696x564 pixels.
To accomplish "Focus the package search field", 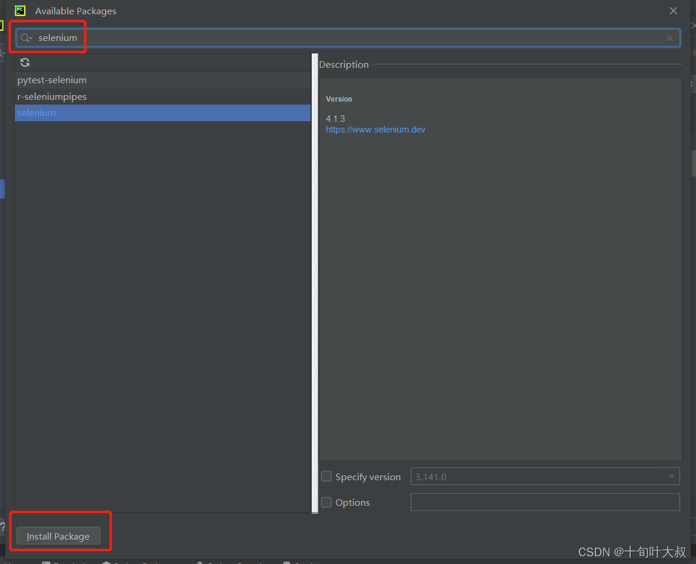I will (x=348, y=38).
